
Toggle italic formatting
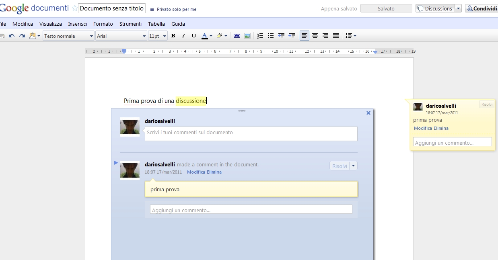click(x=183, y=36)
